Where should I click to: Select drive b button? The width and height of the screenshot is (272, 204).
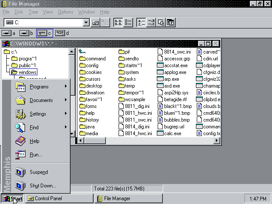[x=26, y=33]
